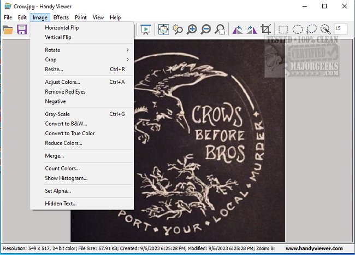Open the File menu
This screenshot has width=355, height=255.
click(x=8, y=18)
